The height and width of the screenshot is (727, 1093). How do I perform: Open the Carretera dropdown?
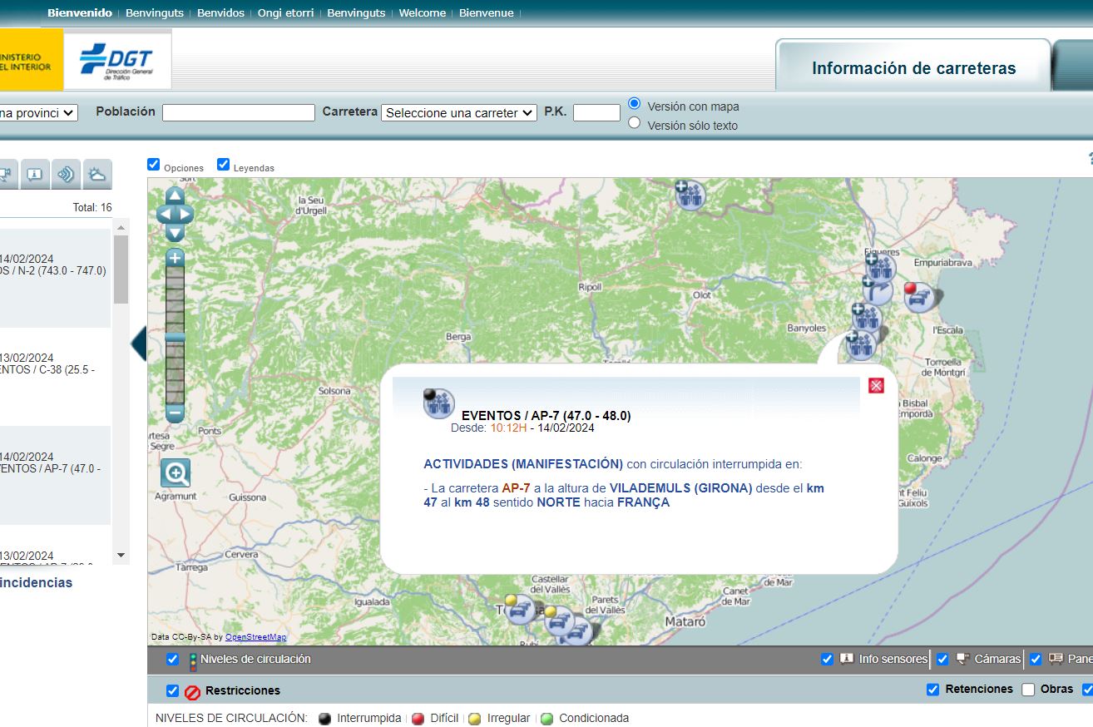click(x=459, y=113)
